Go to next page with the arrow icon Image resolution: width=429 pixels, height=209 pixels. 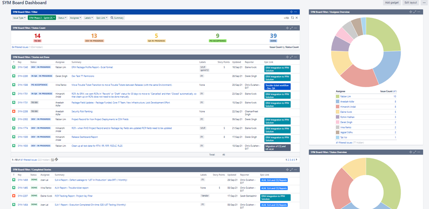click(297, 160)
